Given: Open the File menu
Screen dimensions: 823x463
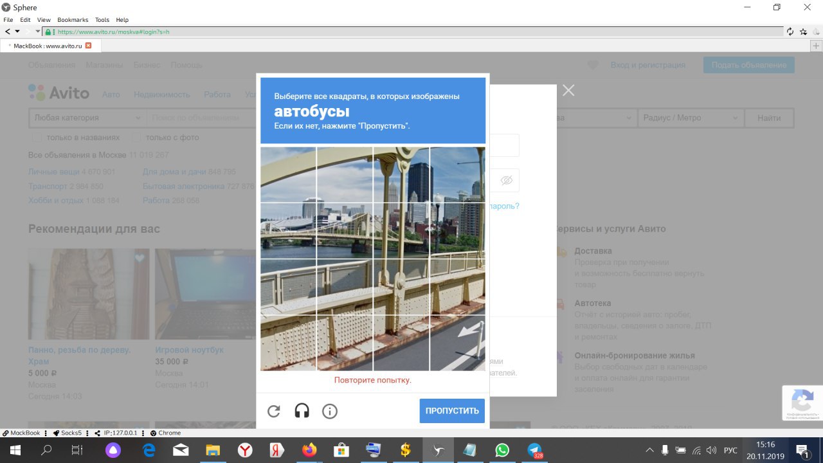Looking at the screenshot, I should pos(8,20).
